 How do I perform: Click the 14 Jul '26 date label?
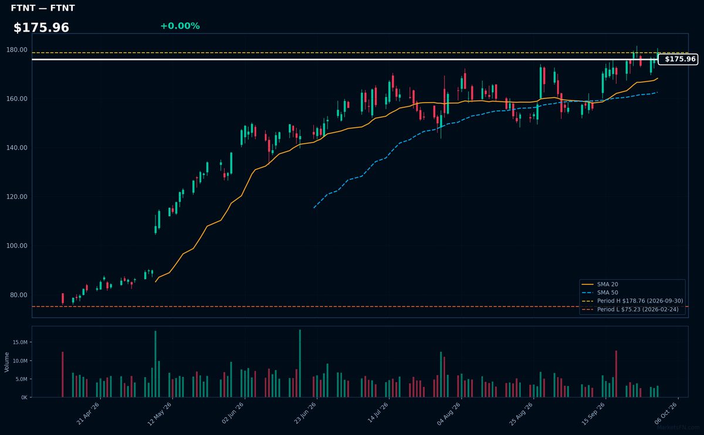pyautogui.click(x=378, y=413)
